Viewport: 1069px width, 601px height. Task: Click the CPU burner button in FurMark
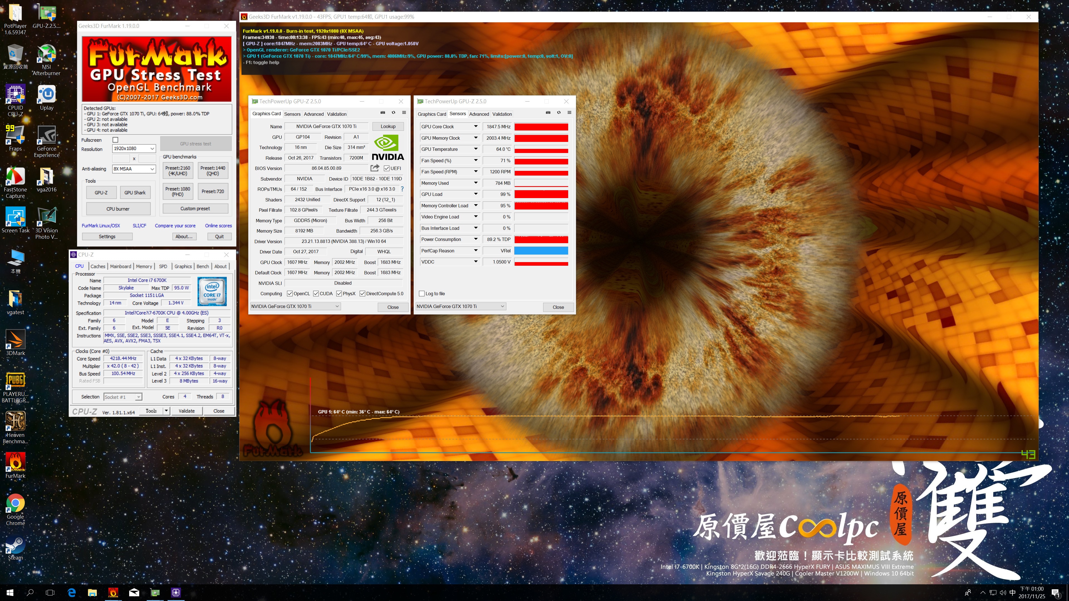(x=118, y=209)
